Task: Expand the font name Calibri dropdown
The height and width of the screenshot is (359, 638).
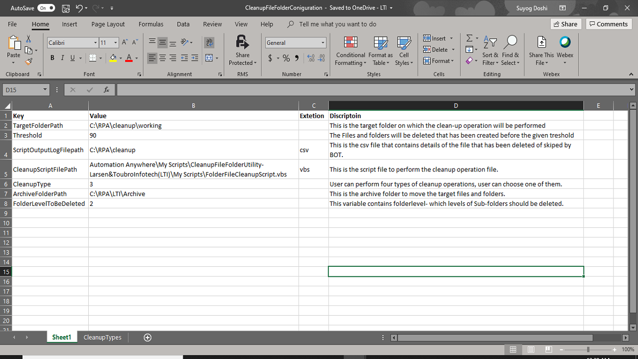Action: click(95, 43)
